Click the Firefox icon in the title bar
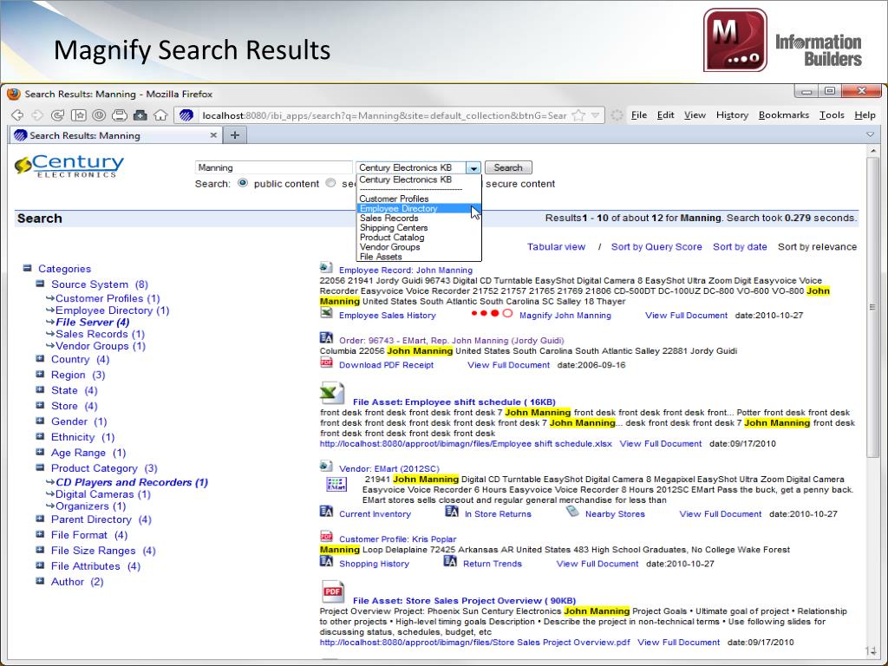 coord(14,94)
